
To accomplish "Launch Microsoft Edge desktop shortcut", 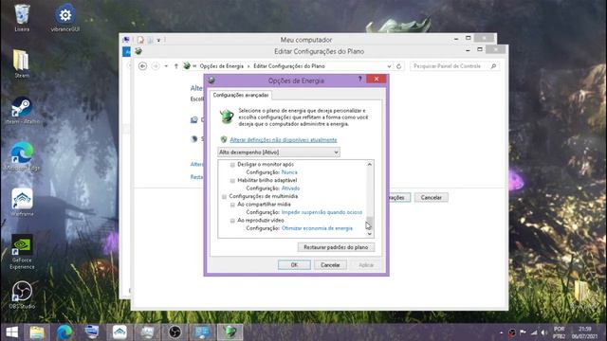I will point(22,156).
